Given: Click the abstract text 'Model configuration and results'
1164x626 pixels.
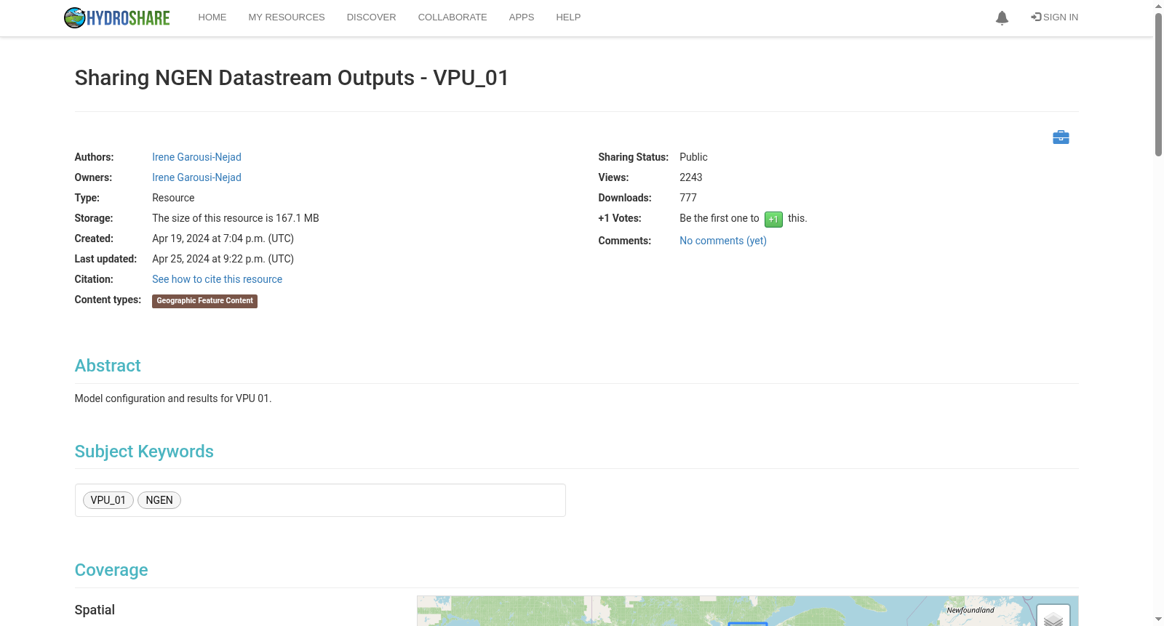Looking at the screenshot, I should [145, 398].
